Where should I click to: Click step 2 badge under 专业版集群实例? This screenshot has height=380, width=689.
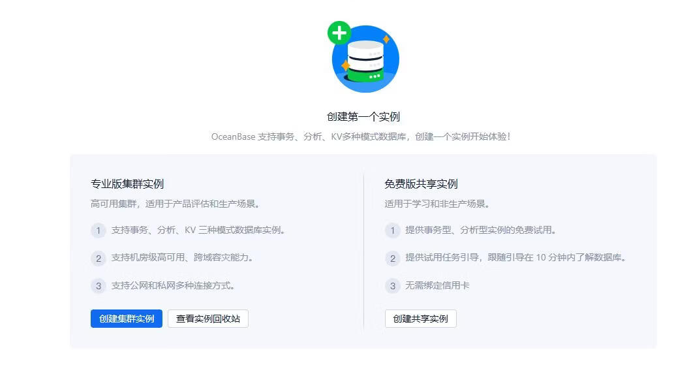(99, 258)
